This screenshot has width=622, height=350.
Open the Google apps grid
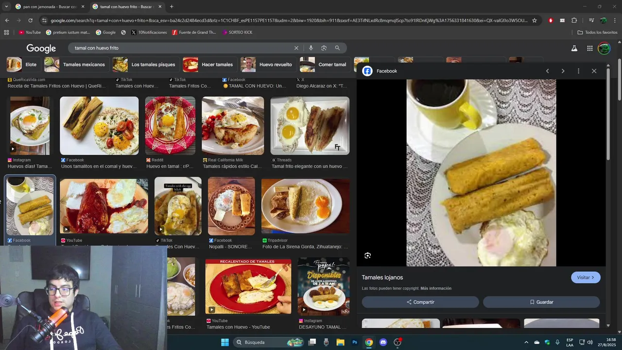(x=589, y=48)
